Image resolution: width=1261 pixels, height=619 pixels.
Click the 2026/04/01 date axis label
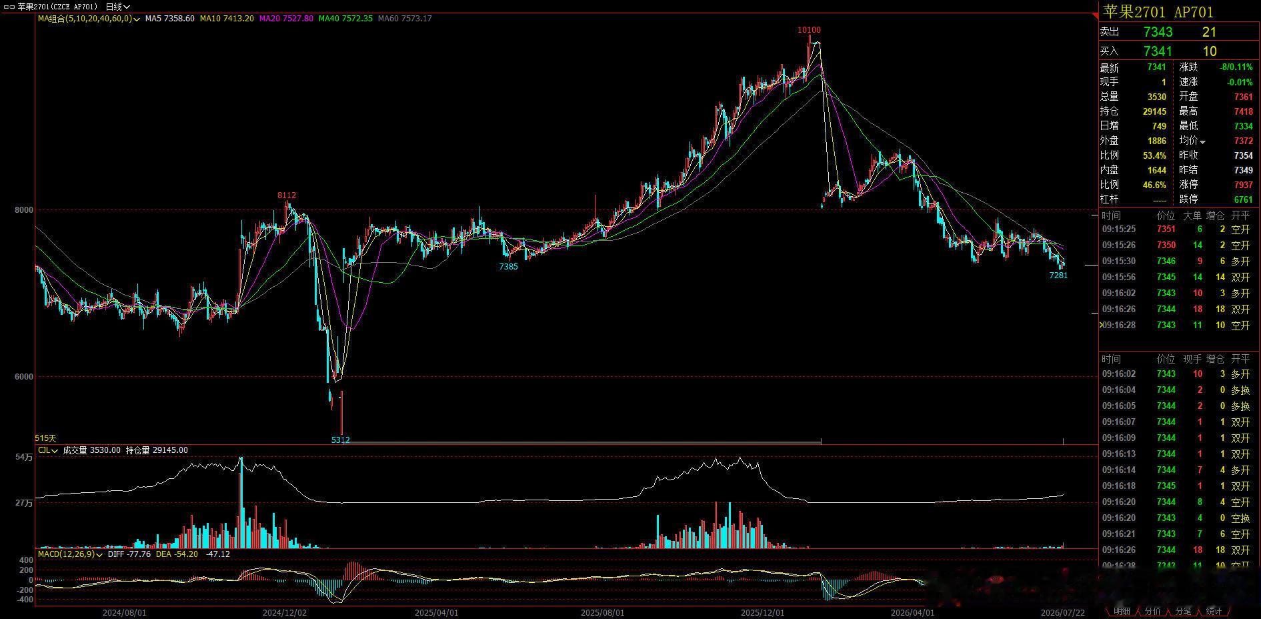[x=913, y=612]
